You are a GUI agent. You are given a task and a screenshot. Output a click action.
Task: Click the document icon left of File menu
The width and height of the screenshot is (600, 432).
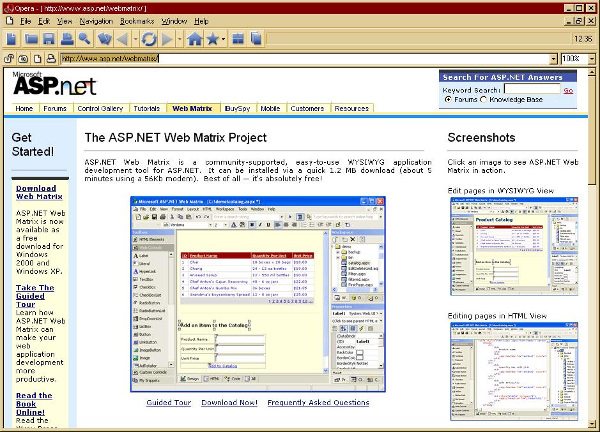[10, 21]
